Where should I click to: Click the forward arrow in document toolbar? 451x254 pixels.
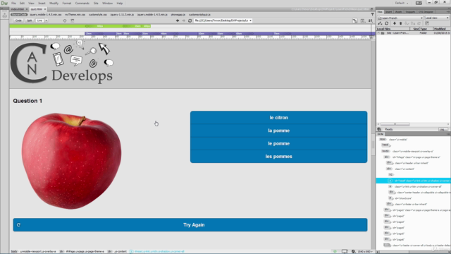click(184, 20)
